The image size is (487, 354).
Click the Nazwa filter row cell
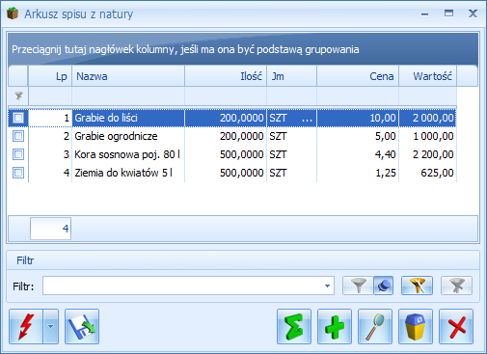click(x=128, y=95)
